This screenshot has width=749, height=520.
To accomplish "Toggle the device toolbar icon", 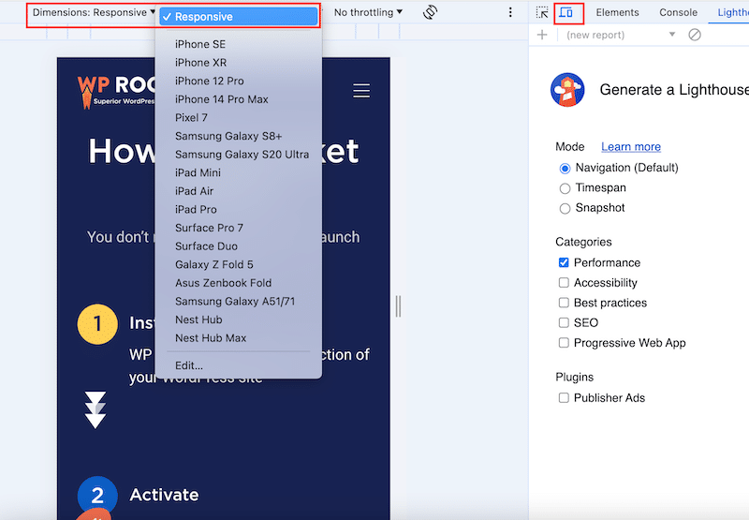I will [566, 12].
